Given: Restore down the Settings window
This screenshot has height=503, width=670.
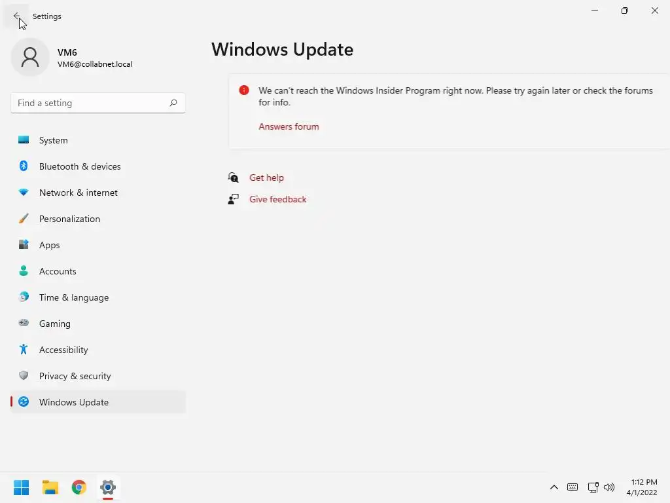Looking at the screenshot, I should 625,10.
